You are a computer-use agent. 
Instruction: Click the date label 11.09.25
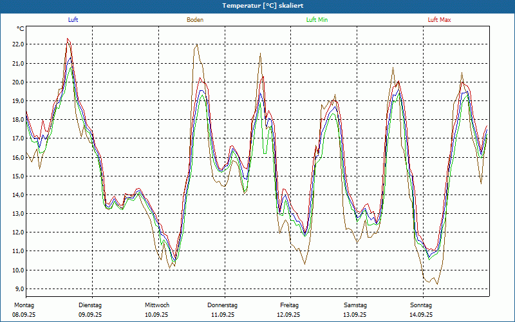pyautogui.click(x=223, y=315)
